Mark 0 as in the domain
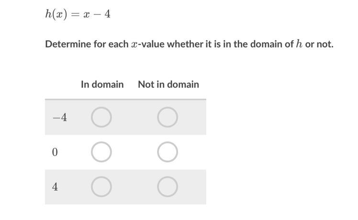Screen dimensions: 358x220 [x=101, y=152]
